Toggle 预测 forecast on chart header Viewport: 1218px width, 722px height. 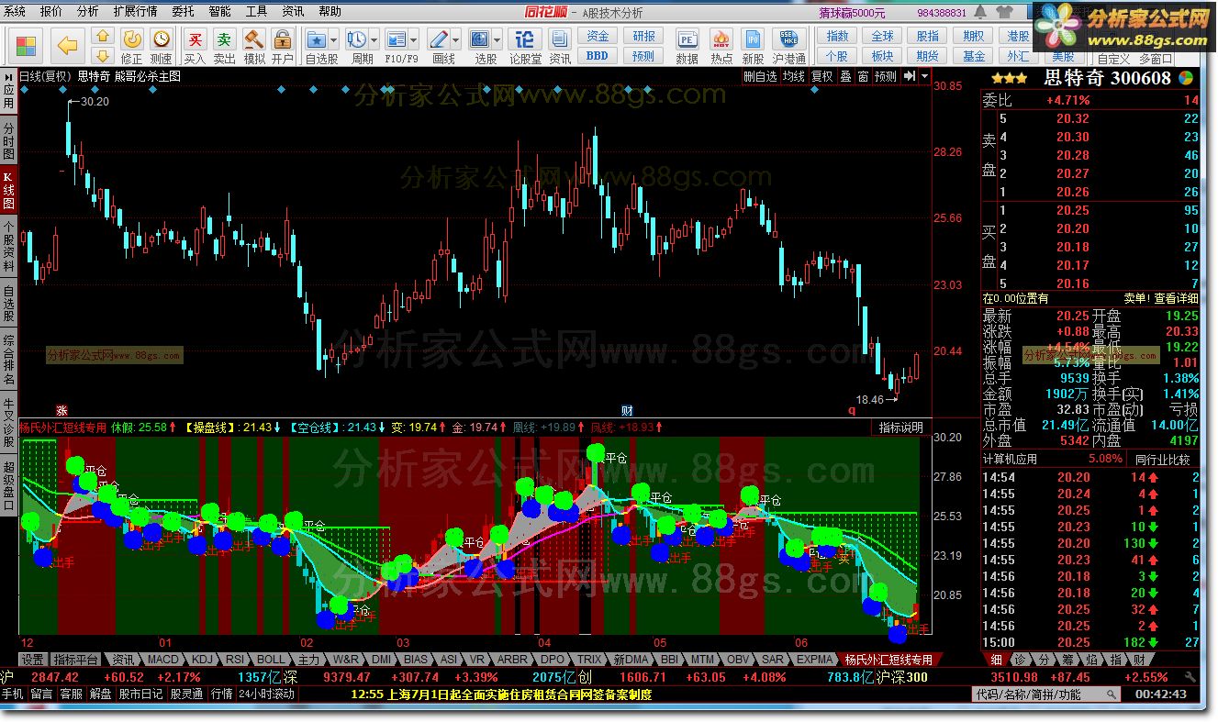(885, 77)
